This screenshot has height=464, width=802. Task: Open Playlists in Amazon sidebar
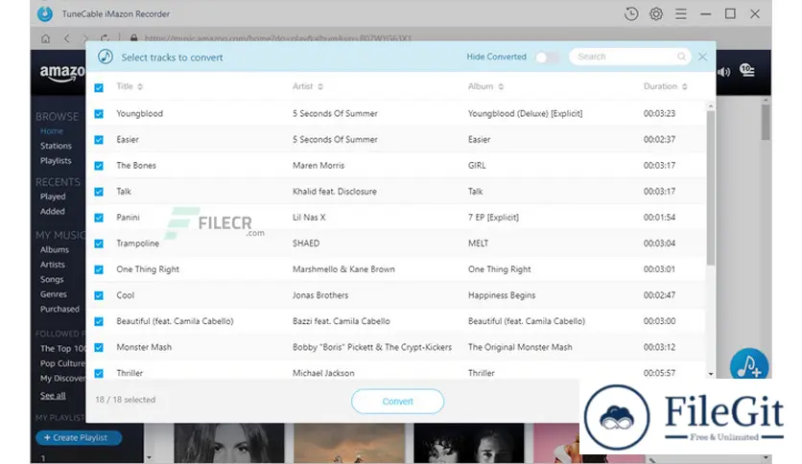point(56,160)
